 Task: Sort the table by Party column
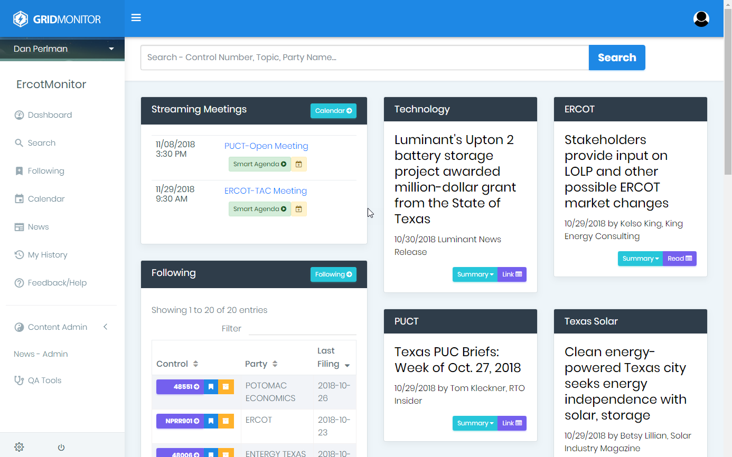point(275,364)
